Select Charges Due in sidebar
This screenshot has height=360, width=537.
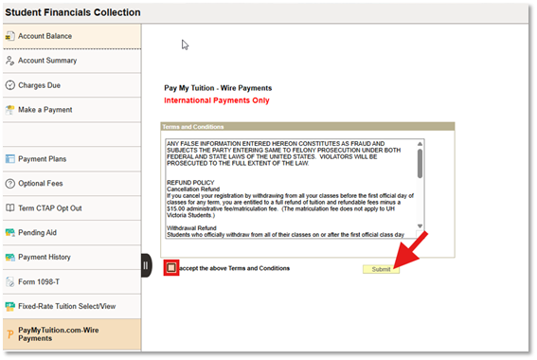pyautogui.click(x=72, y=85)
